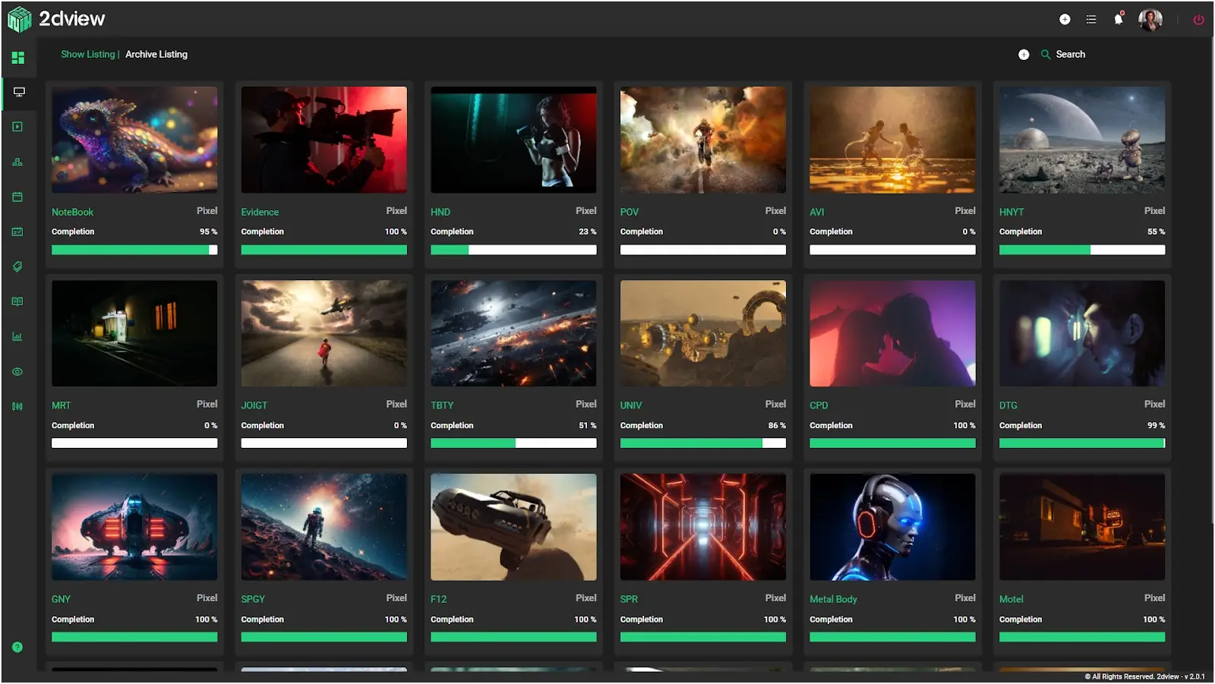The width and height of the screenshot is (1215, 684).
Task: Click the HND boxer thumbnail
Action: (x=513, y=140)
